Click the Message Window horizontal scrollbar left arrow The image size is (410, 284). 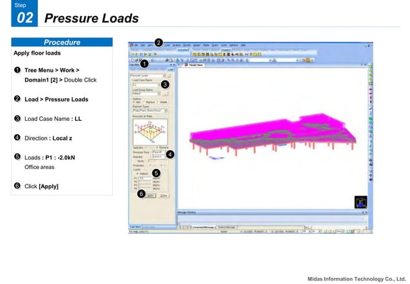(x=307, y=227)
